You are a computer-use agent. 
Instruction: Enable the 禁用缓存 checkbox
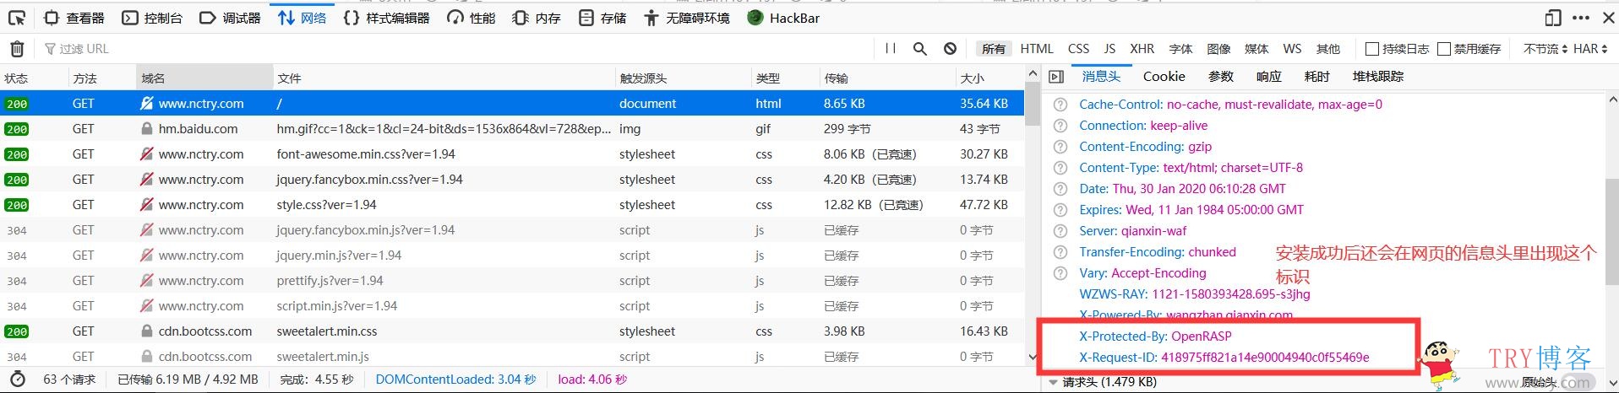tap(1444, 49)
